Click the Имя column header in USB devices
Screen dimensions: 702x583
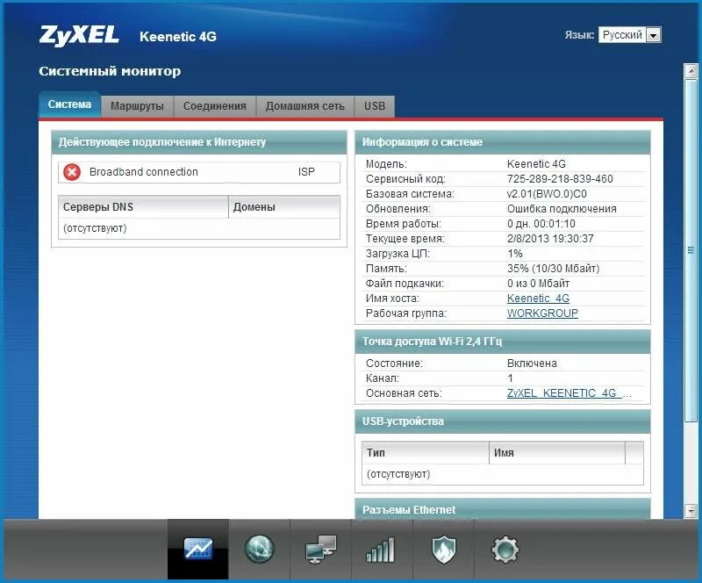coord(557,452)
